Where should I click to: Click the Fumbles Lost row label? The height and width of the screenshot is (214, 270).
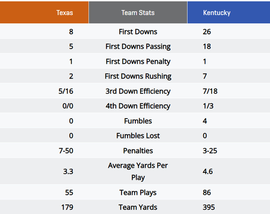click(138, 136)
